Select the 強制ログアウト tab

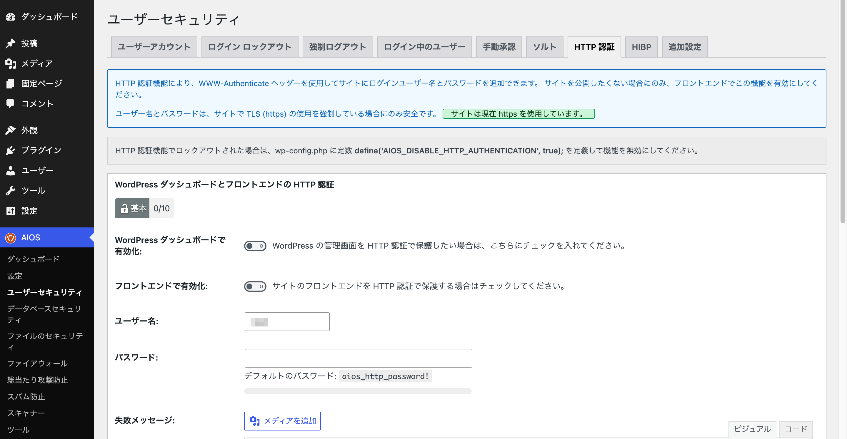point(337,47)
